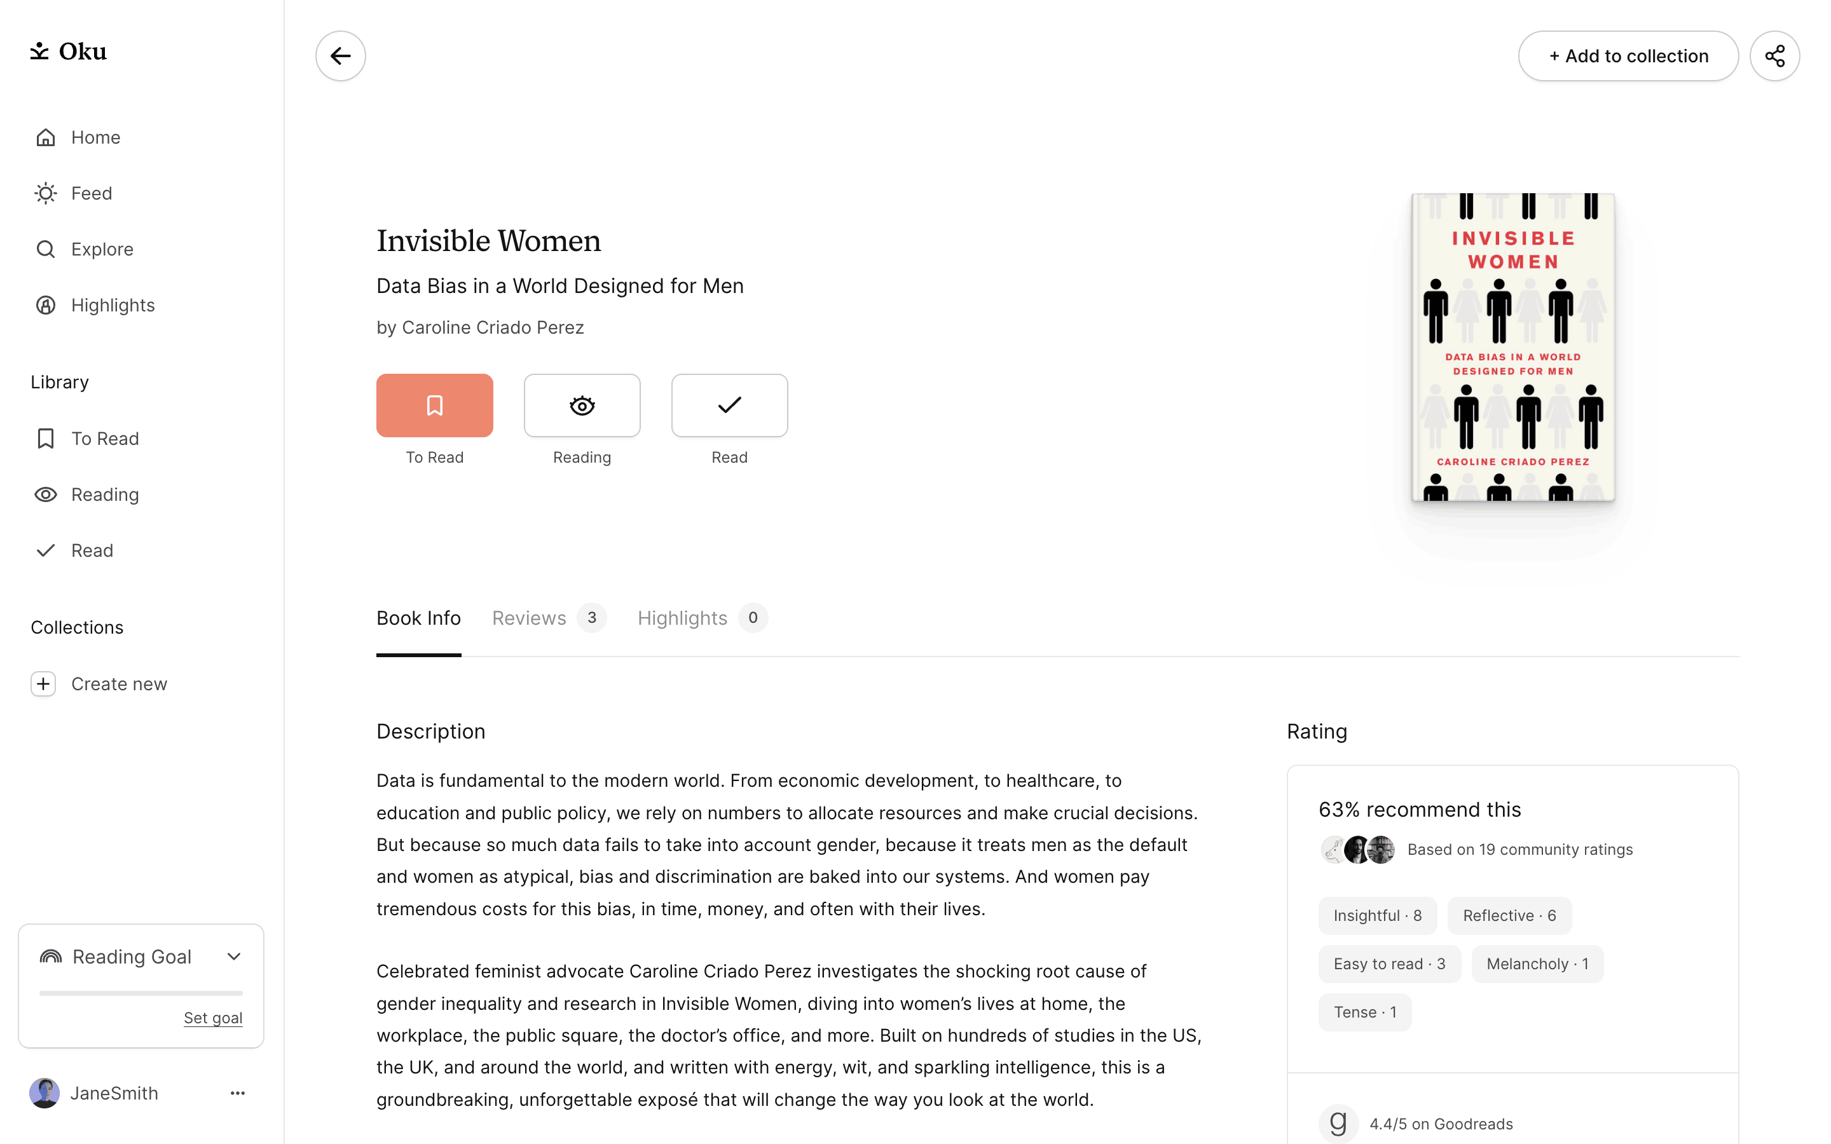The image size is (1831, 1144).
Task: Click the Reading Goal progress bar
Action: [141, 993]
